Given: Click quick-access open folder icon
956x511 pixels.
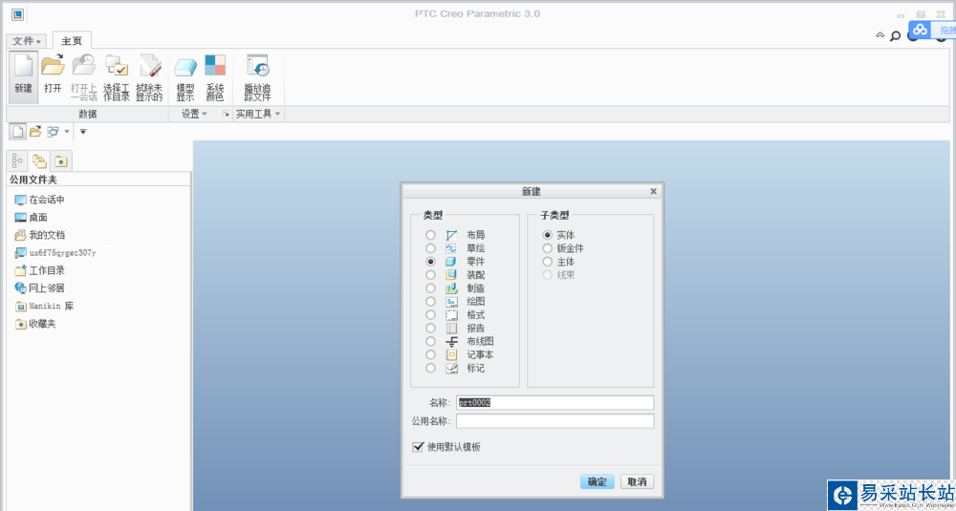Looking at the screenshot, I should tap(35, 131).
